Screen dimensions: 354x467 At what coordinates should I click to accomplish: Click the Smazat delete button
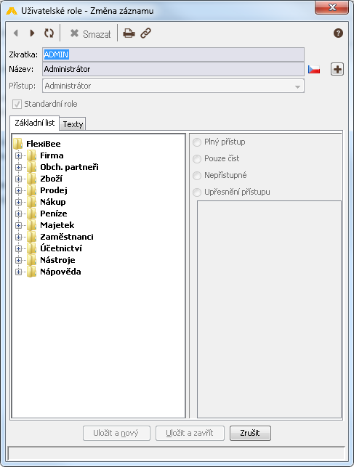click(90, 33)
